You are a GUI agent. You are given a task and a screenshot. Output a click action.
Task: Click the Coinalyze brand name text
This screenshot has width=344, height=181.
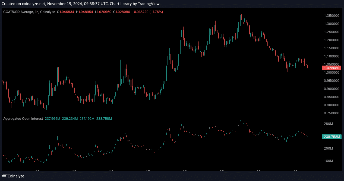16,176
